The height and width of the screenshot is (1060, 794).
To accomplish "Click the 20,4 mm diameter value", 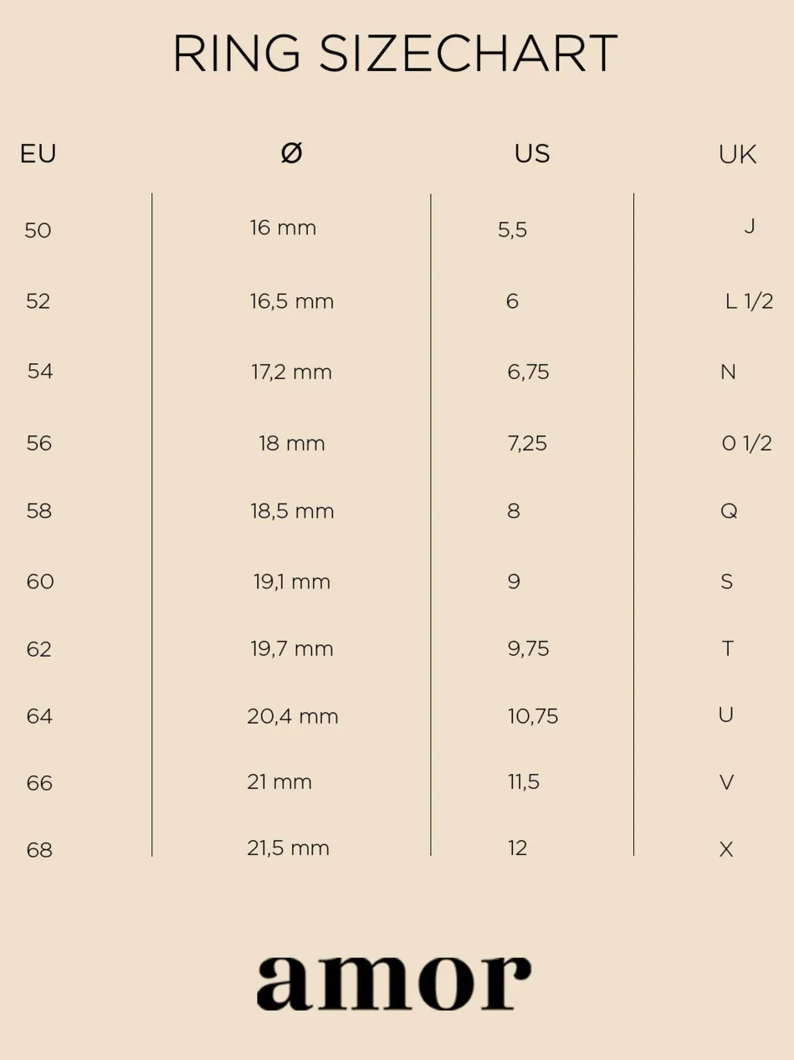I will [x=292, y=716].
